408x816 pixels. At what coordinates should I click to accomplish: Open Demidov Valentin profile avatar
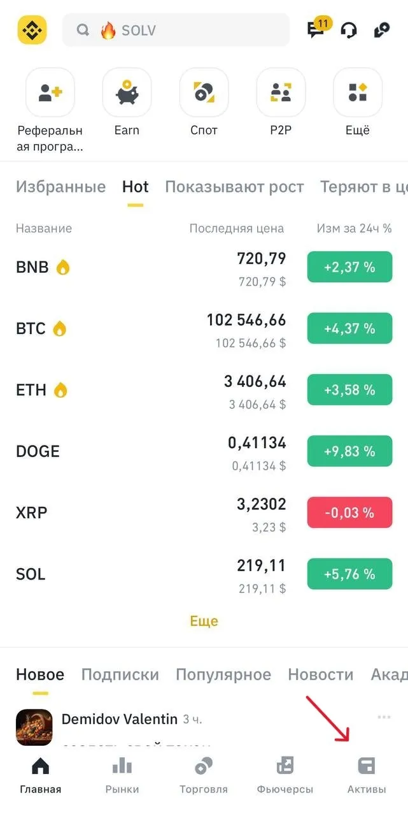click(x=34, y=727)
